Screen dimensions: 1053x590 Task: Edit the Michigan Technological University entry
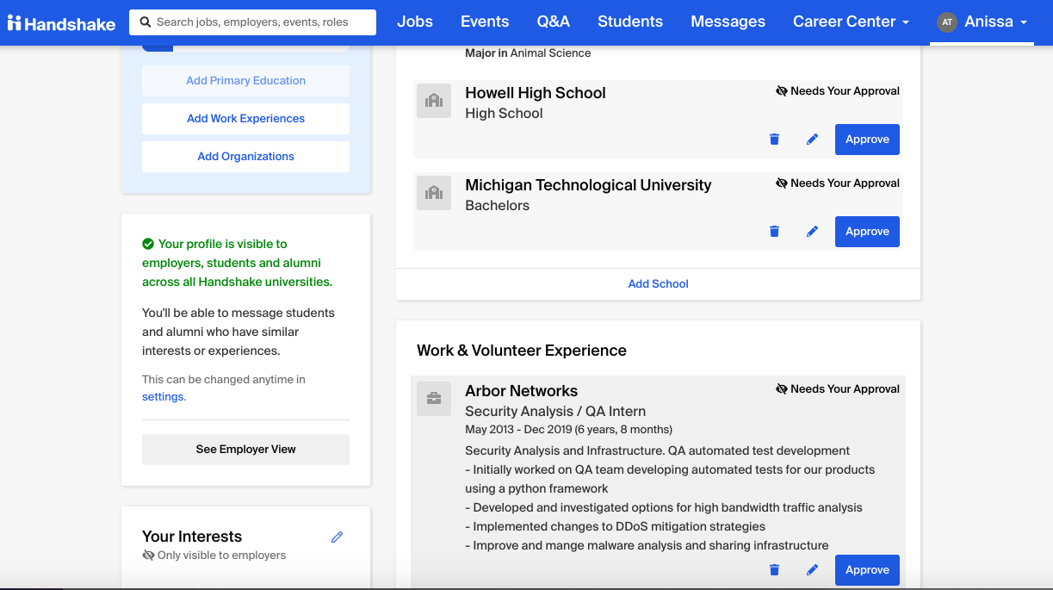pos(811,231)
